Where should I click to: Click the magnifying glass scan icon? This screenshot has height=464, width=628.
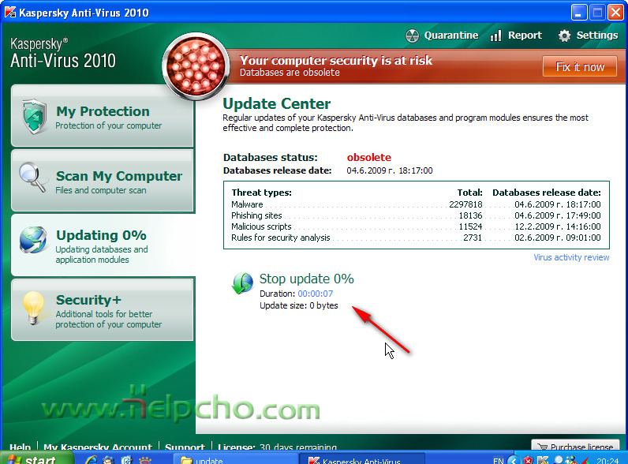(32, 177)
